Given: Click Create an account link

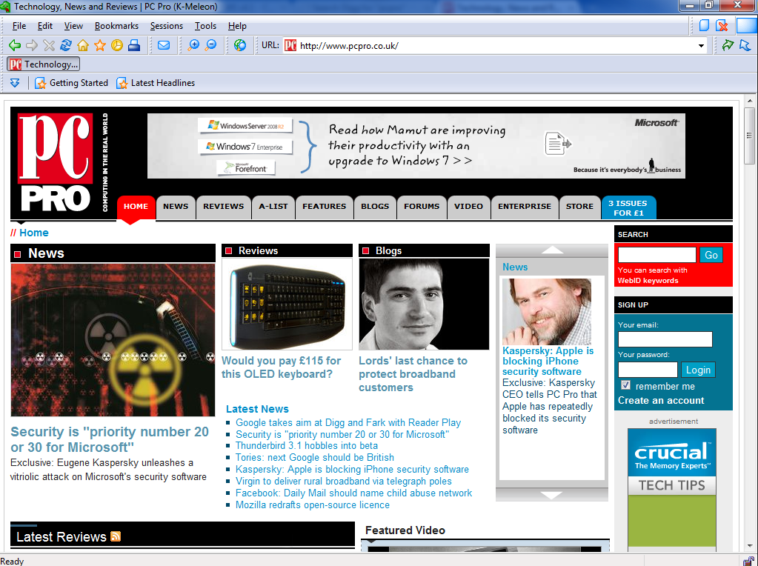Looking at the screenshot, I should tap(661, 400).
